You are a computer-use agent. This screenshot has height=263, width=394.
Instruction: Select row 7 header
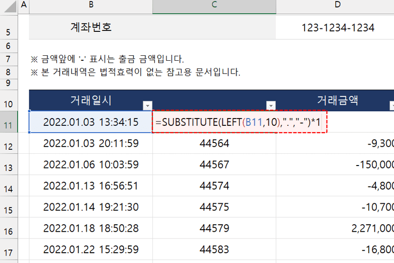point(9,59)
